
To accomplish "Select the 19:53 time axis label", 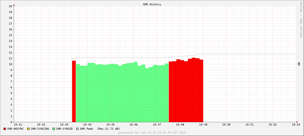I will (x=296, y=125).
